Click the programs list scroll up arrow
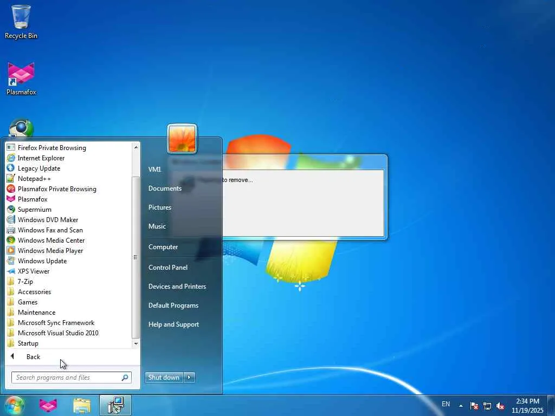 (x=136, y=146)
